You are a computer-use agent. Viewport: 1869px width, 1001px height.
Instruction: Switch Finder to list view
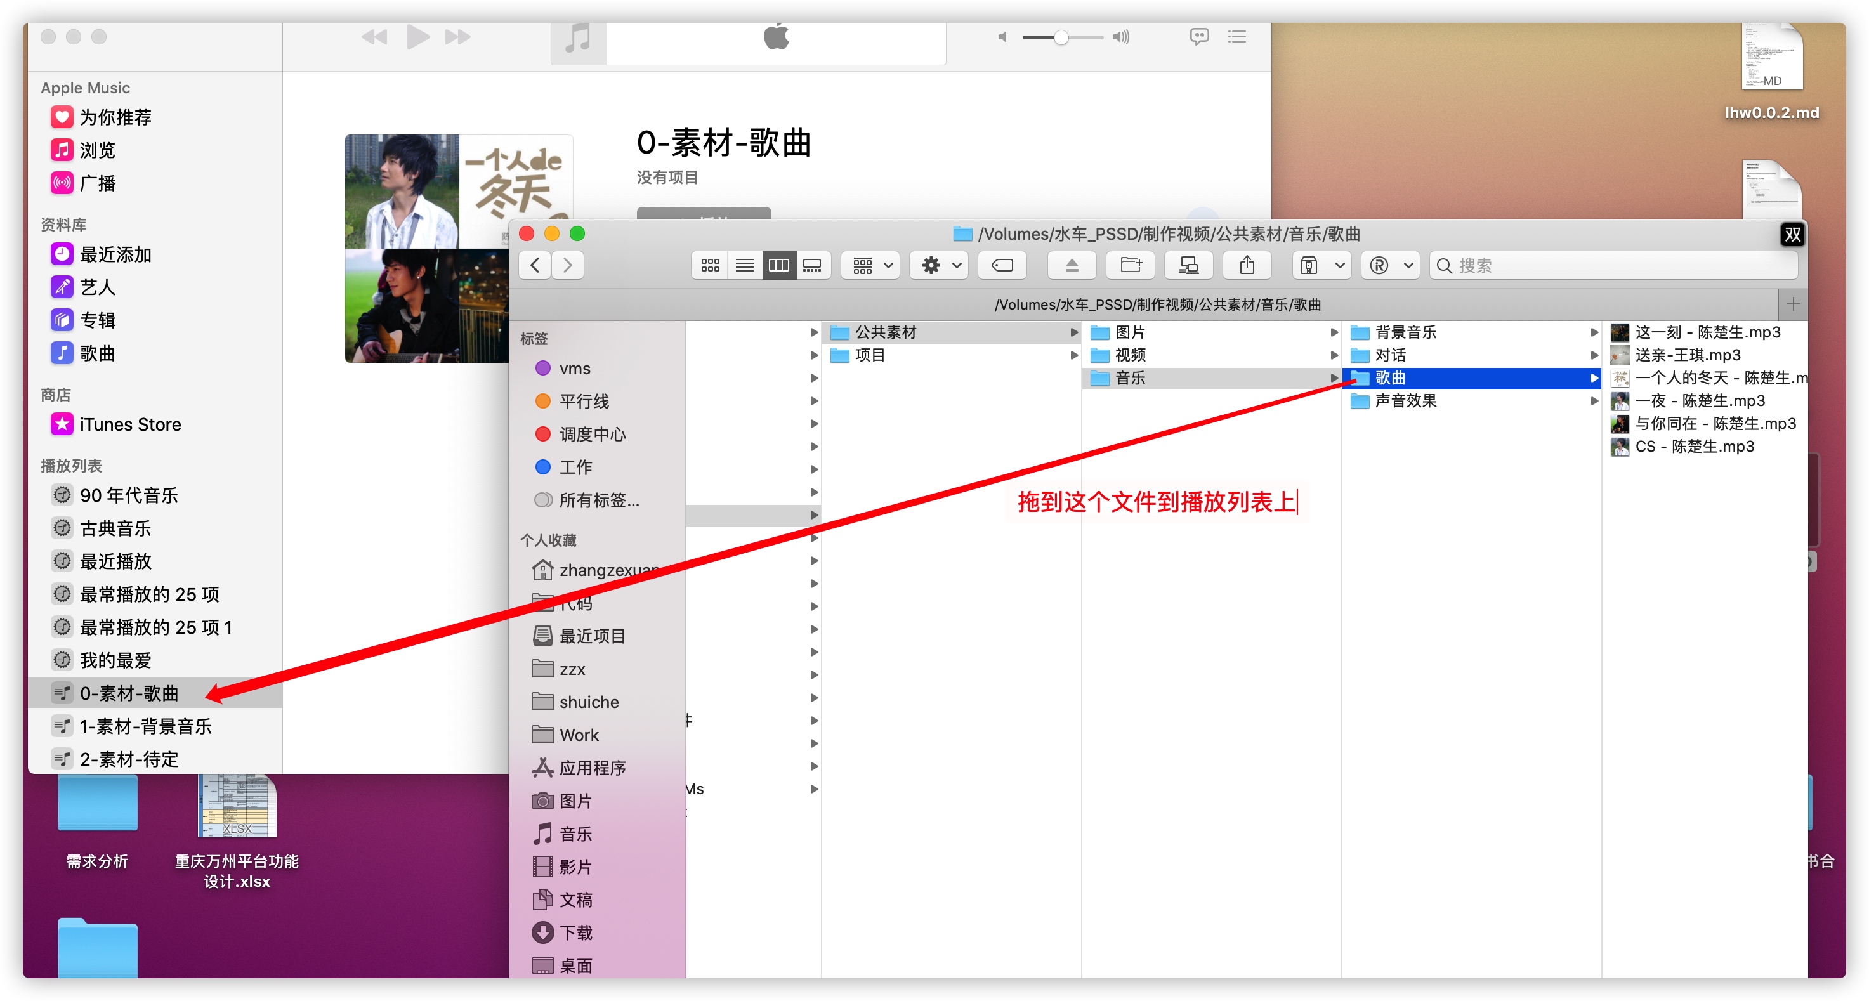pyautogui.click(x=744, y=266)
